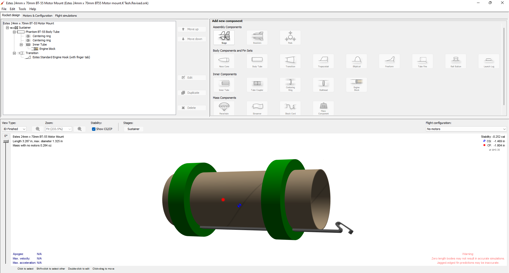The image size is (509, 273).
Task: Zoom in using the magnifier plus icon
Action: [80, 129]
